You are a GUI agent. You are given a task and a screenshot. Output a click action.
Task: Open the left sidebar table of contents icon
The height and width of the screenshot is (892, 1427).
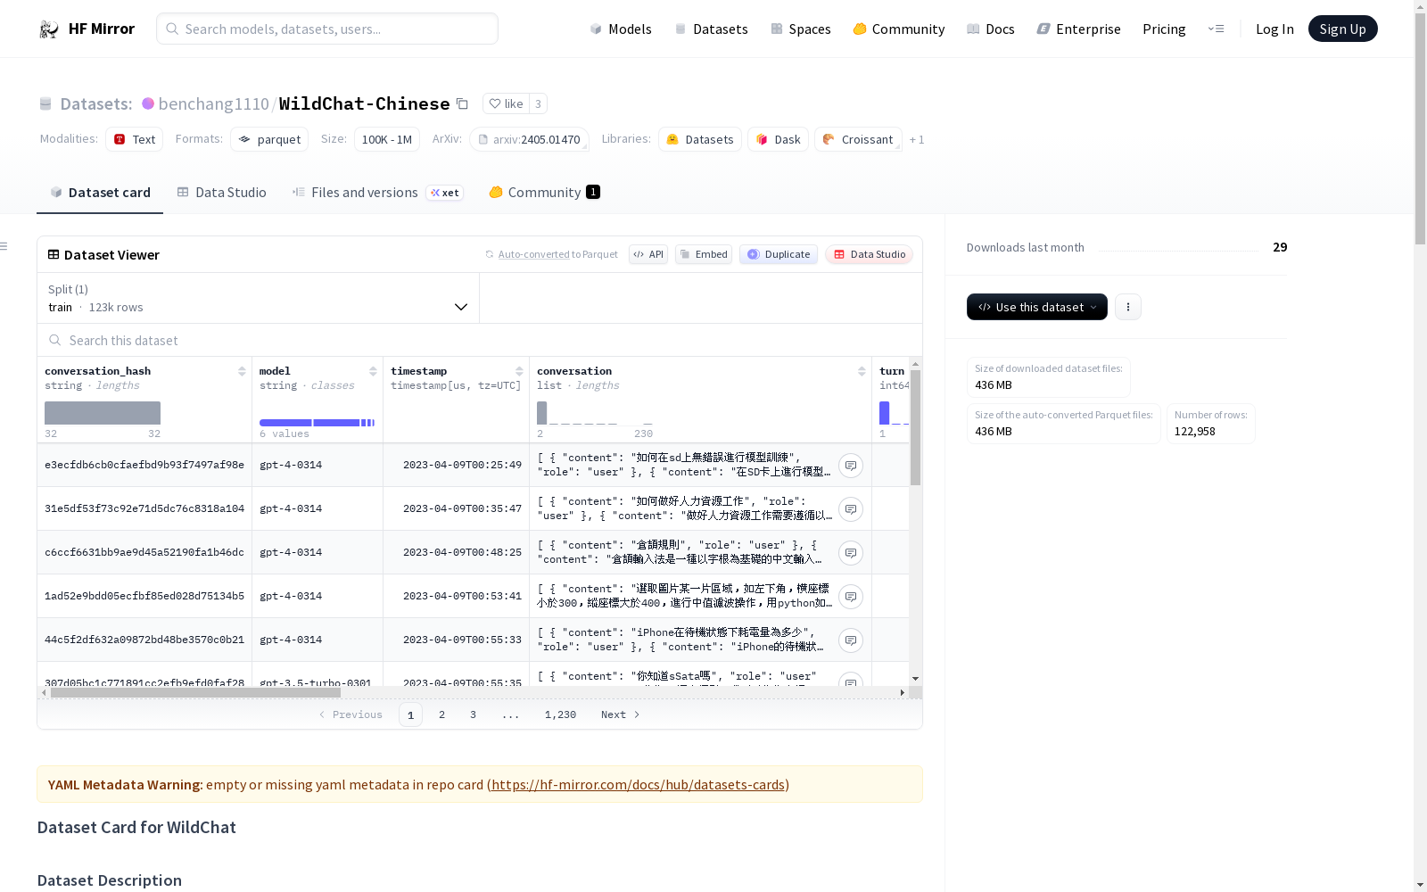(4, 246)
